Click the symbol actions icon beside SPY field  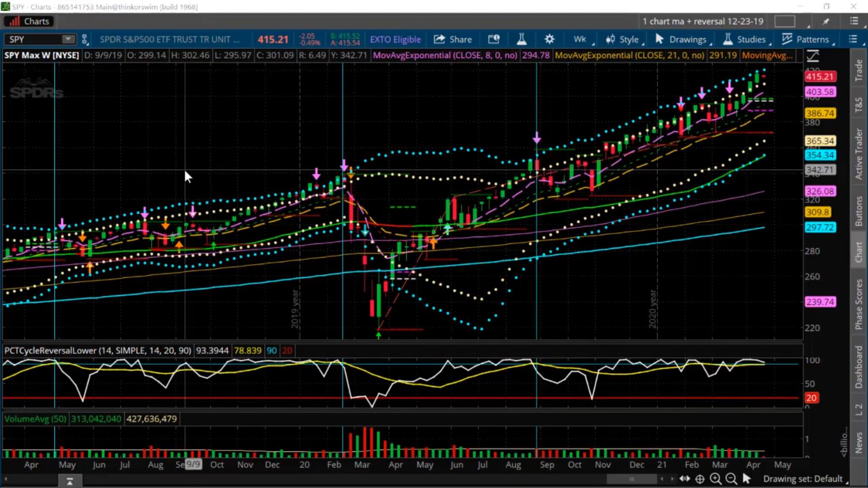tap(85, 39)
